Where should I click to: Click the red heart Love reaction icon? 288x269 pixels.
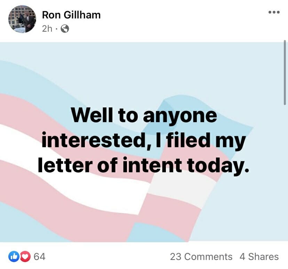pyautogui.click(x=25, y=256)
